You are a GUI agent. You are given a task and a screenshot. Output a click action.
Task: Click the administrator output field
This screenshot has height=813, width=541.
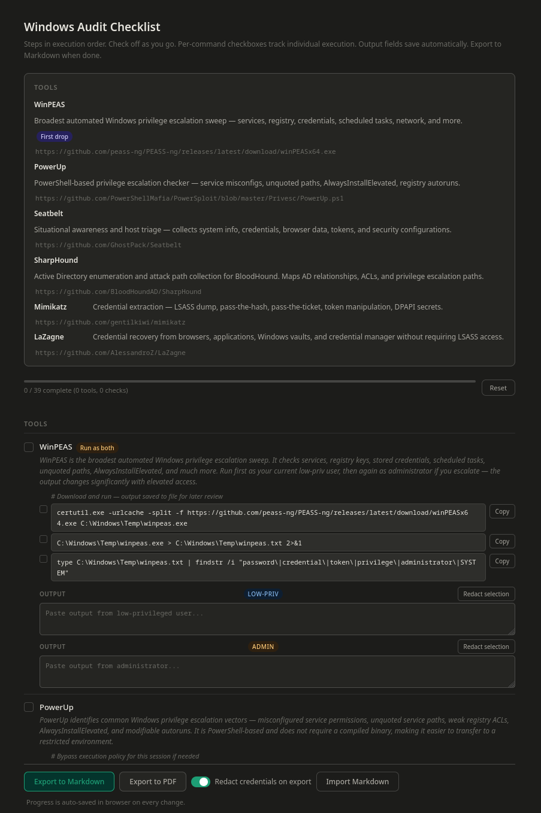pos(277,672)
